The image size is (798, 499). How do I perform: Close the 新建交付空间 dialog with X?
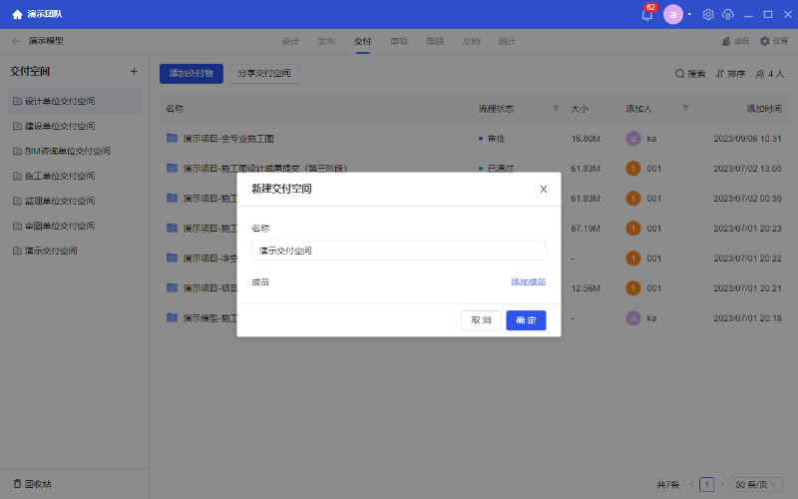point(544,189)
